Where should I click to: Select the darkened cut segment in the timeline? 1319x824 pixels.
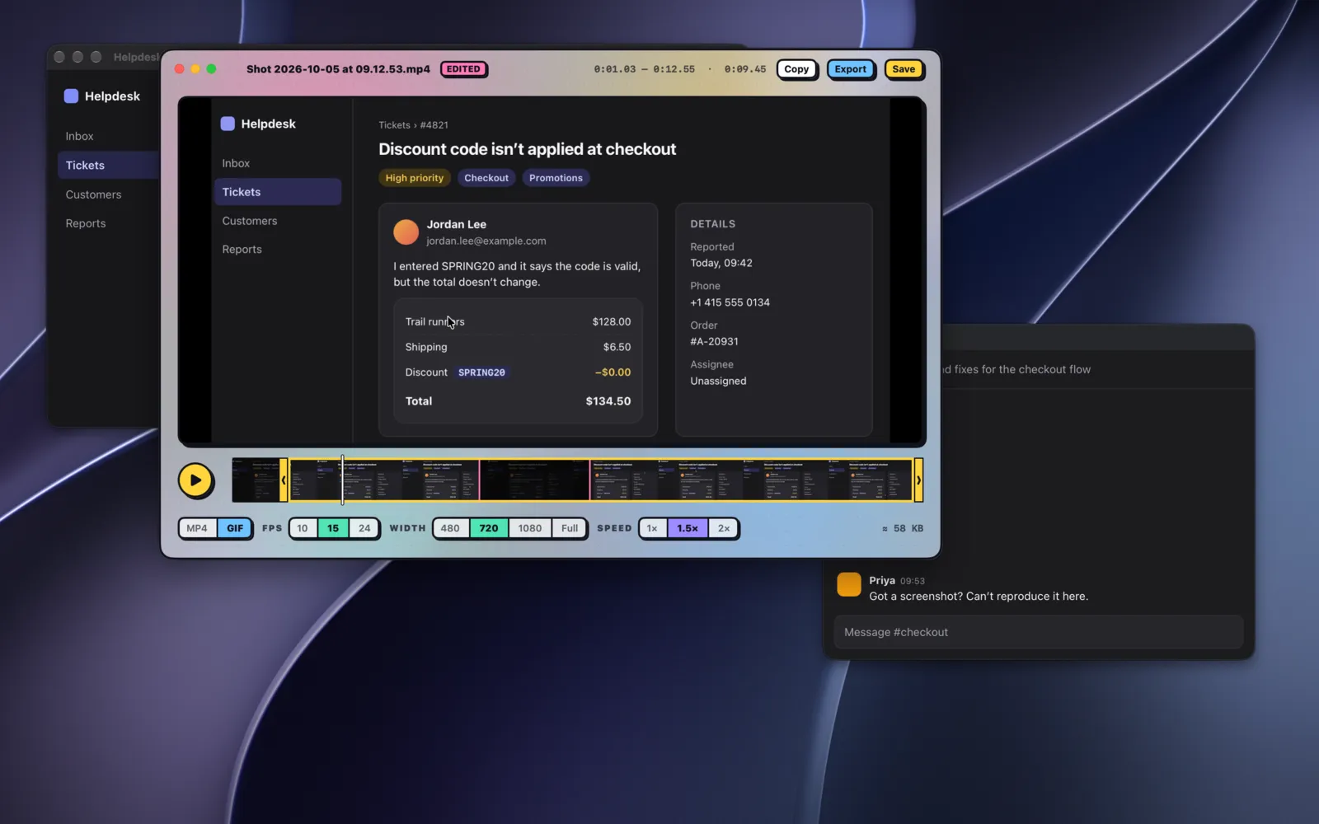pyautogui.click(x=535, y=480)
